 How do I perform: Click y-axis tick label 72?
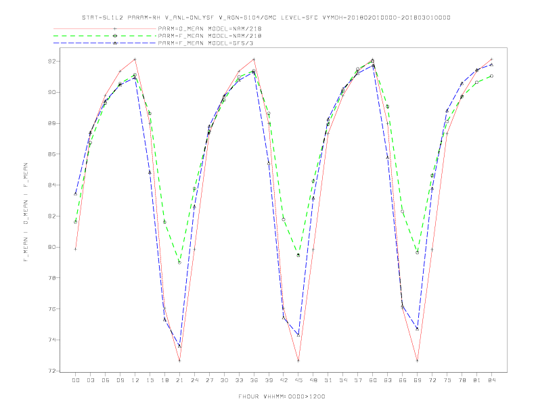pos(52,371)
